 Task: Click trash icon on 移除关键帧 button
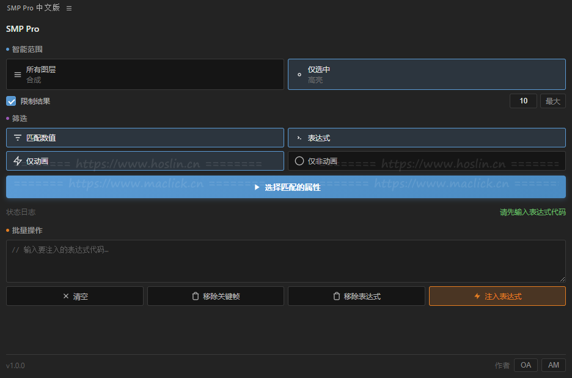tap(196, 296)
